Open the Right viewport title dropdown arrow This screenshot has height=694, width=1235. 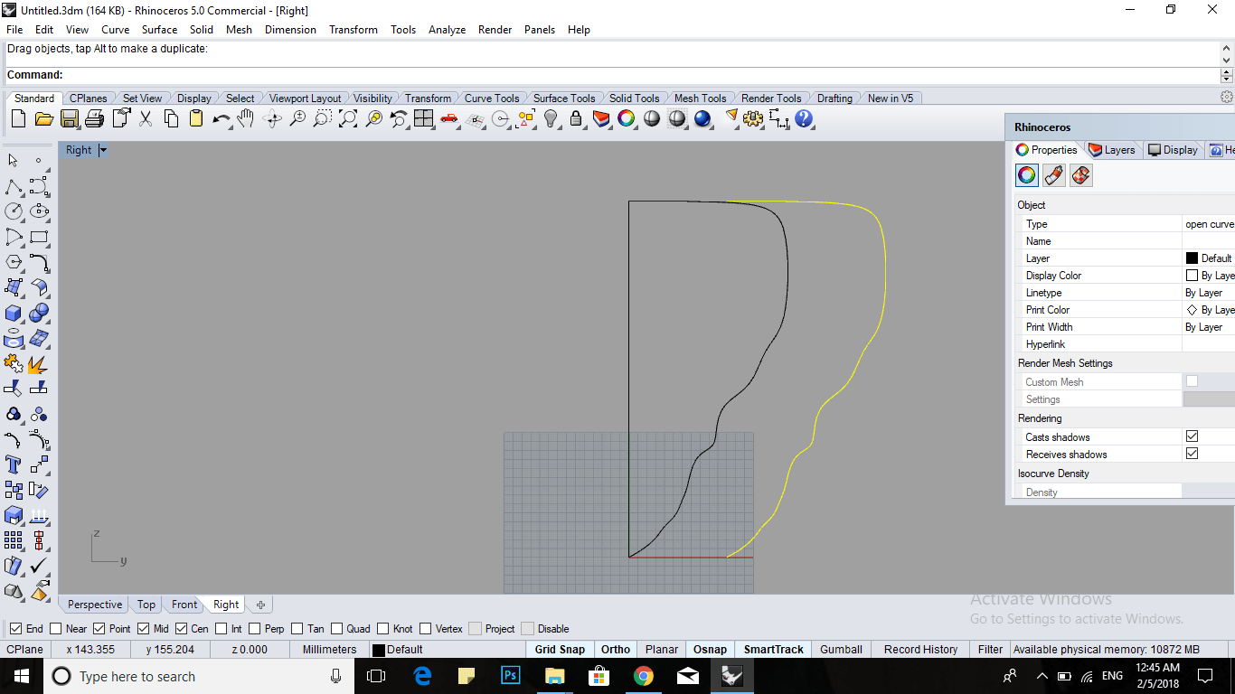coord(103,150)
